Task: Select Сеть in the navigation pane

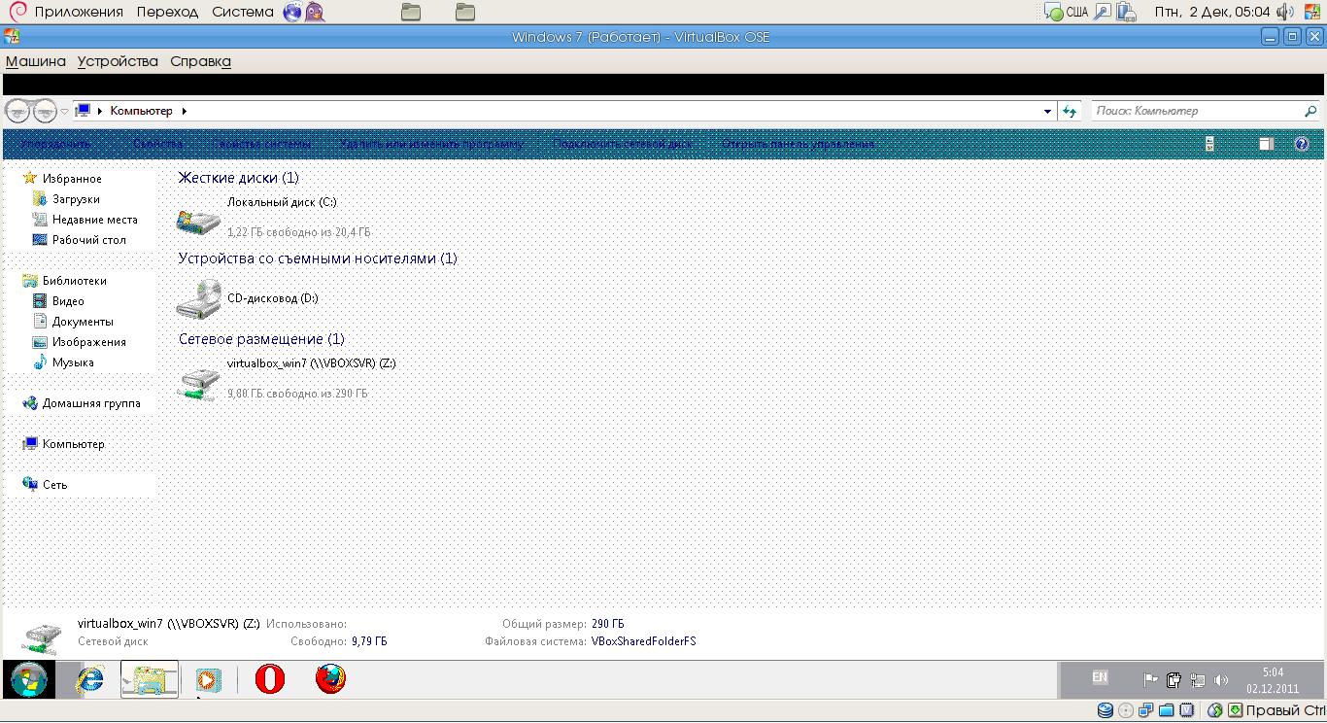Action: 54,485
